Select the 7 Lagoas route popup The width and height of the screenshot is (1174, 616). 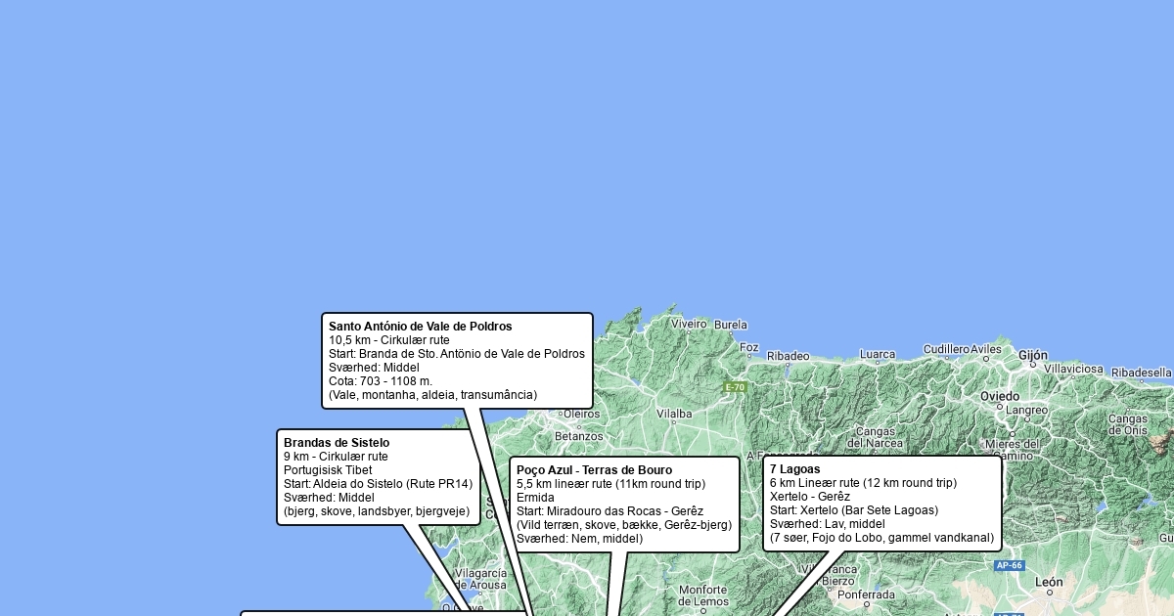[x=881, y=504]
